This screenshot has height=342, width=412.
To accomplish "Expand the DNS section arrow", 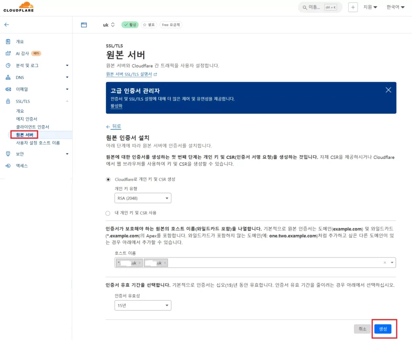I will (x=67, y=77).
